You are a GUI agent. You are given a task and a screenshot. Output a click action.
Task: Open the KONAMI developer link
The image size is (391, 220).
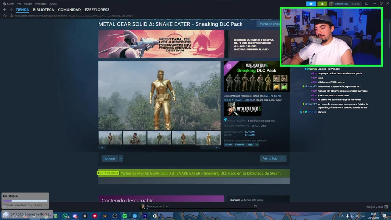[x=250, y=132]
